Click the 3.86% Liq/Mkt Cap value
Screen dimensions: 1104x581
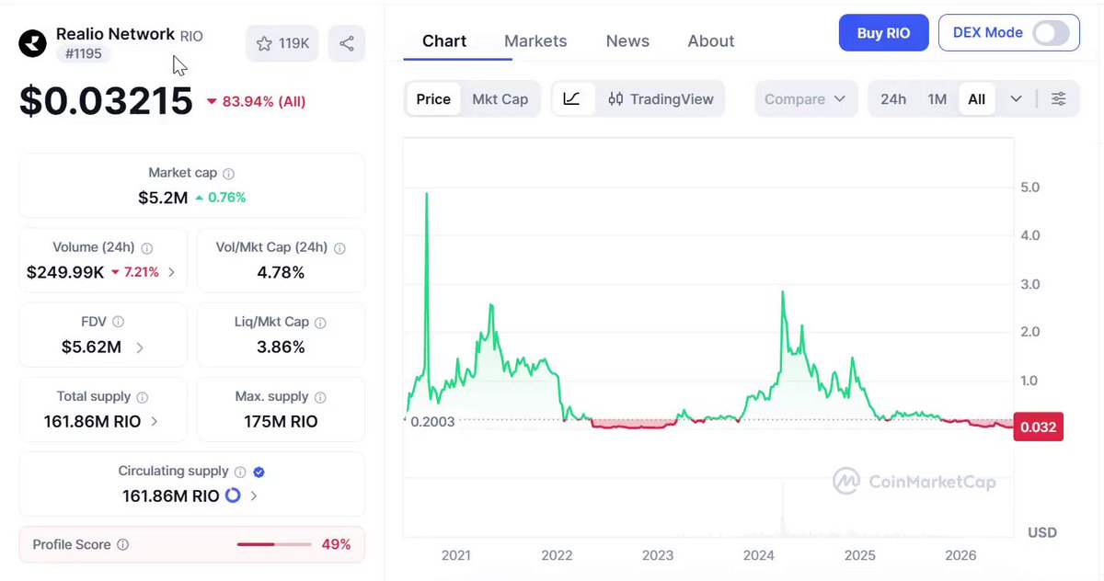point(281,347)
